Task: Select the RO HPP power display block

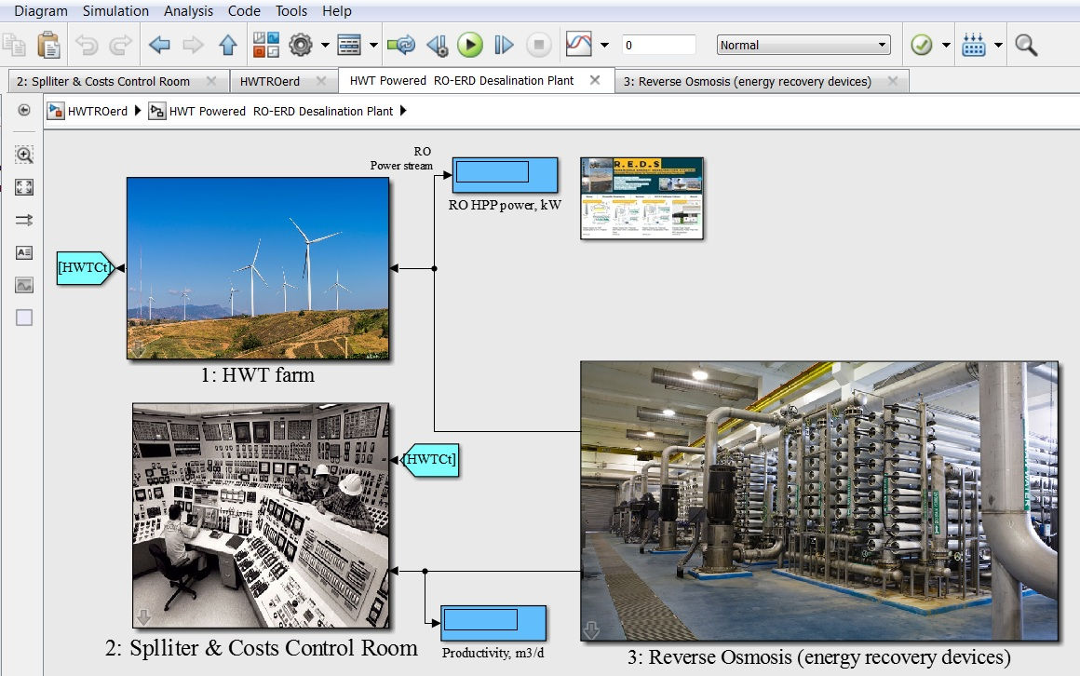Action: coord(505,174)
